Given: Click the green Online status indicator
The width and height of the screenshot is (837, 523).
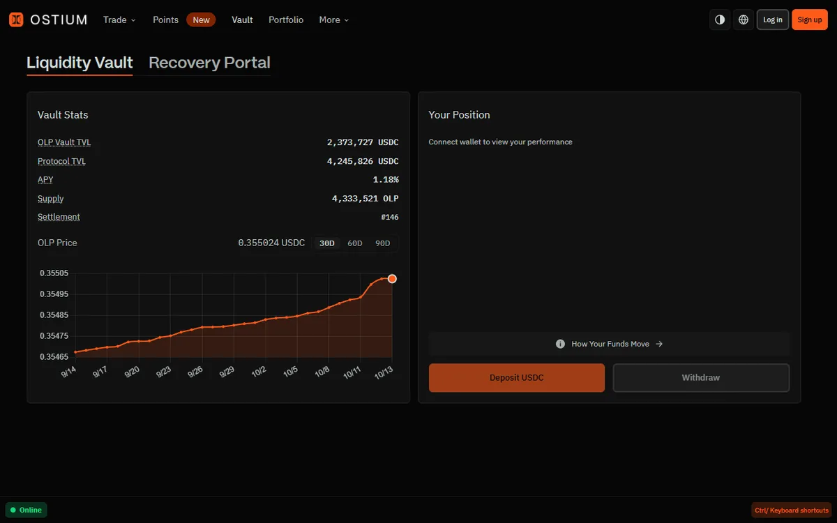Looking at the screenshot, I should pos(27,510).
